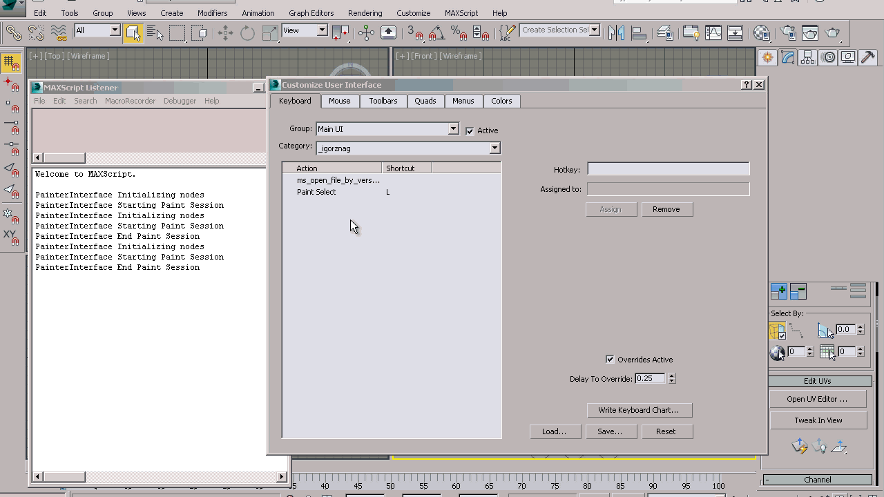Viewport: 884px width, 497px height.
Task: Toggle the Overrides Active checkbox
Action: 610,360
